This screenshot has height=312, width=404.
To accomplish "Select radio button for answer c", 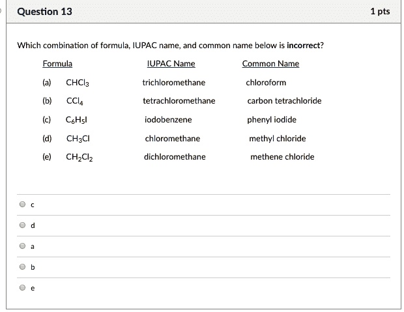I will pyautogui.click(x=23, y=205).
